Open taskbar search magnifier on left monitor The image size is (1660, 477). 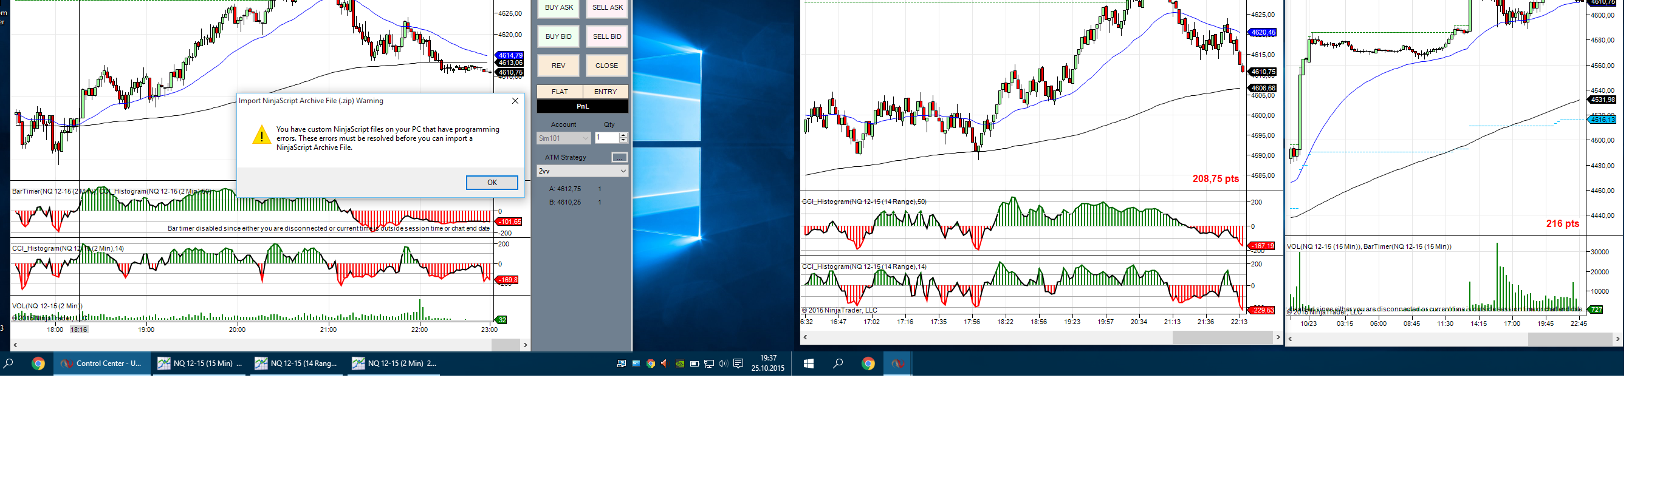pyautogui.click(x=9, y=364)
